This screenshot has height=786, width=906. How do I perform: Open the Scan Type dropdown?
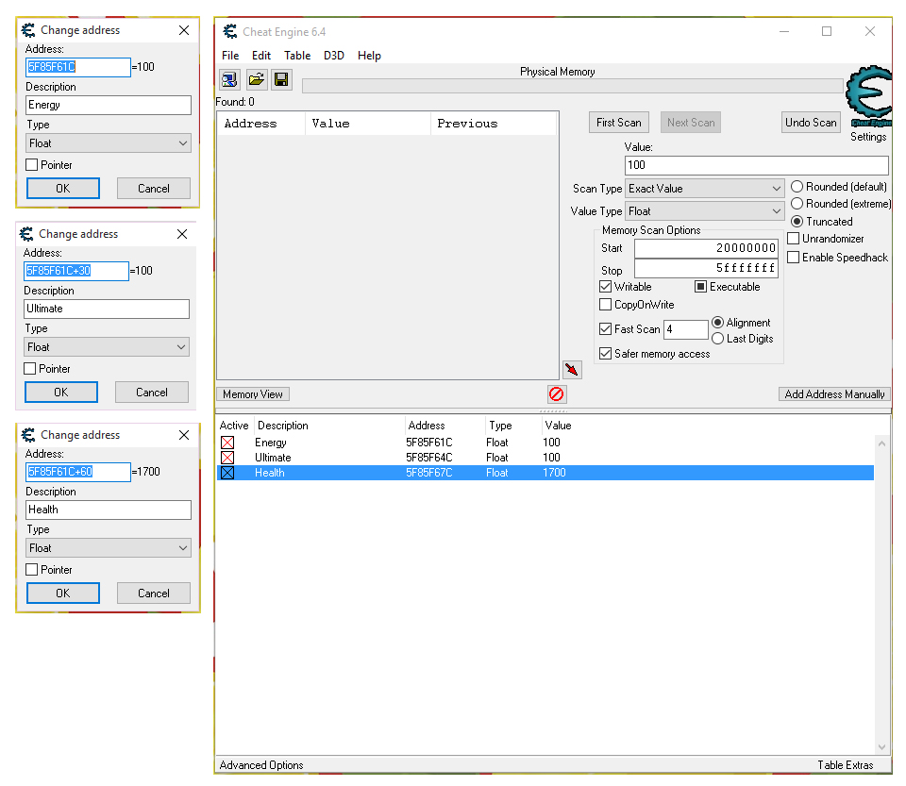click(x=704, y=189)
